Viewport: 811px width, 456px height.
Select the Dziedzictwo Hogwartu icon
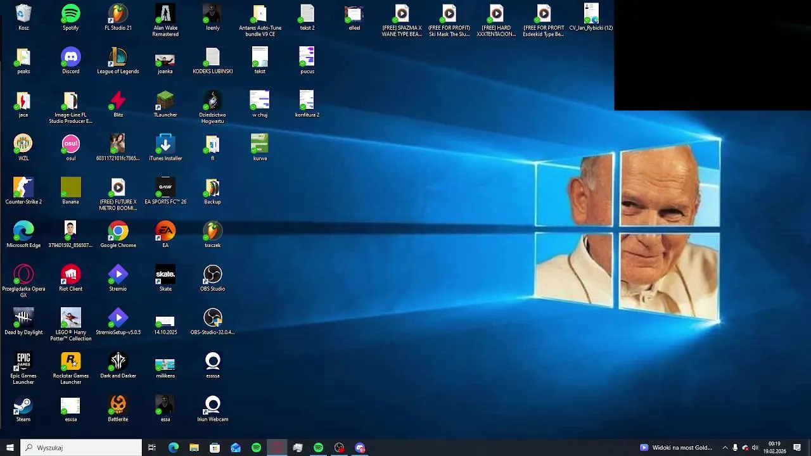(x=212, y=108)
